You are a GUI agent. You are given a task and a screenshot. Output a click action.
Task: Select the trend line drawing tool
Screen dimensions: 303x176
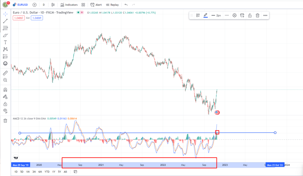click(x=5, y=21)
